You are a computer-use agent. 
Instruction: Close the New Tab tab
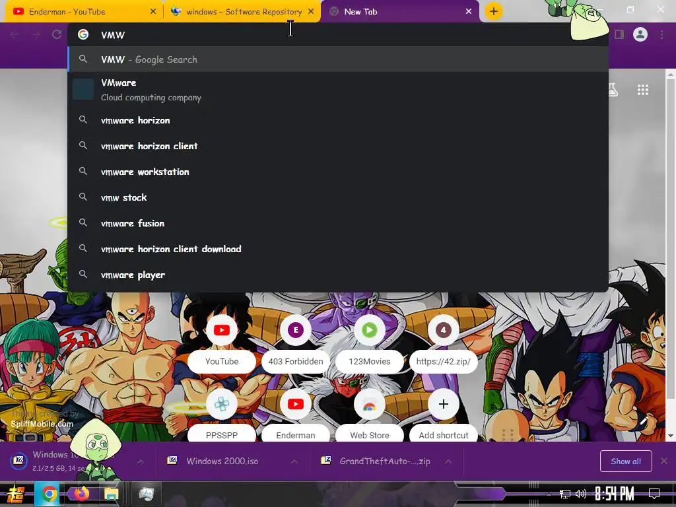point(469,12)
